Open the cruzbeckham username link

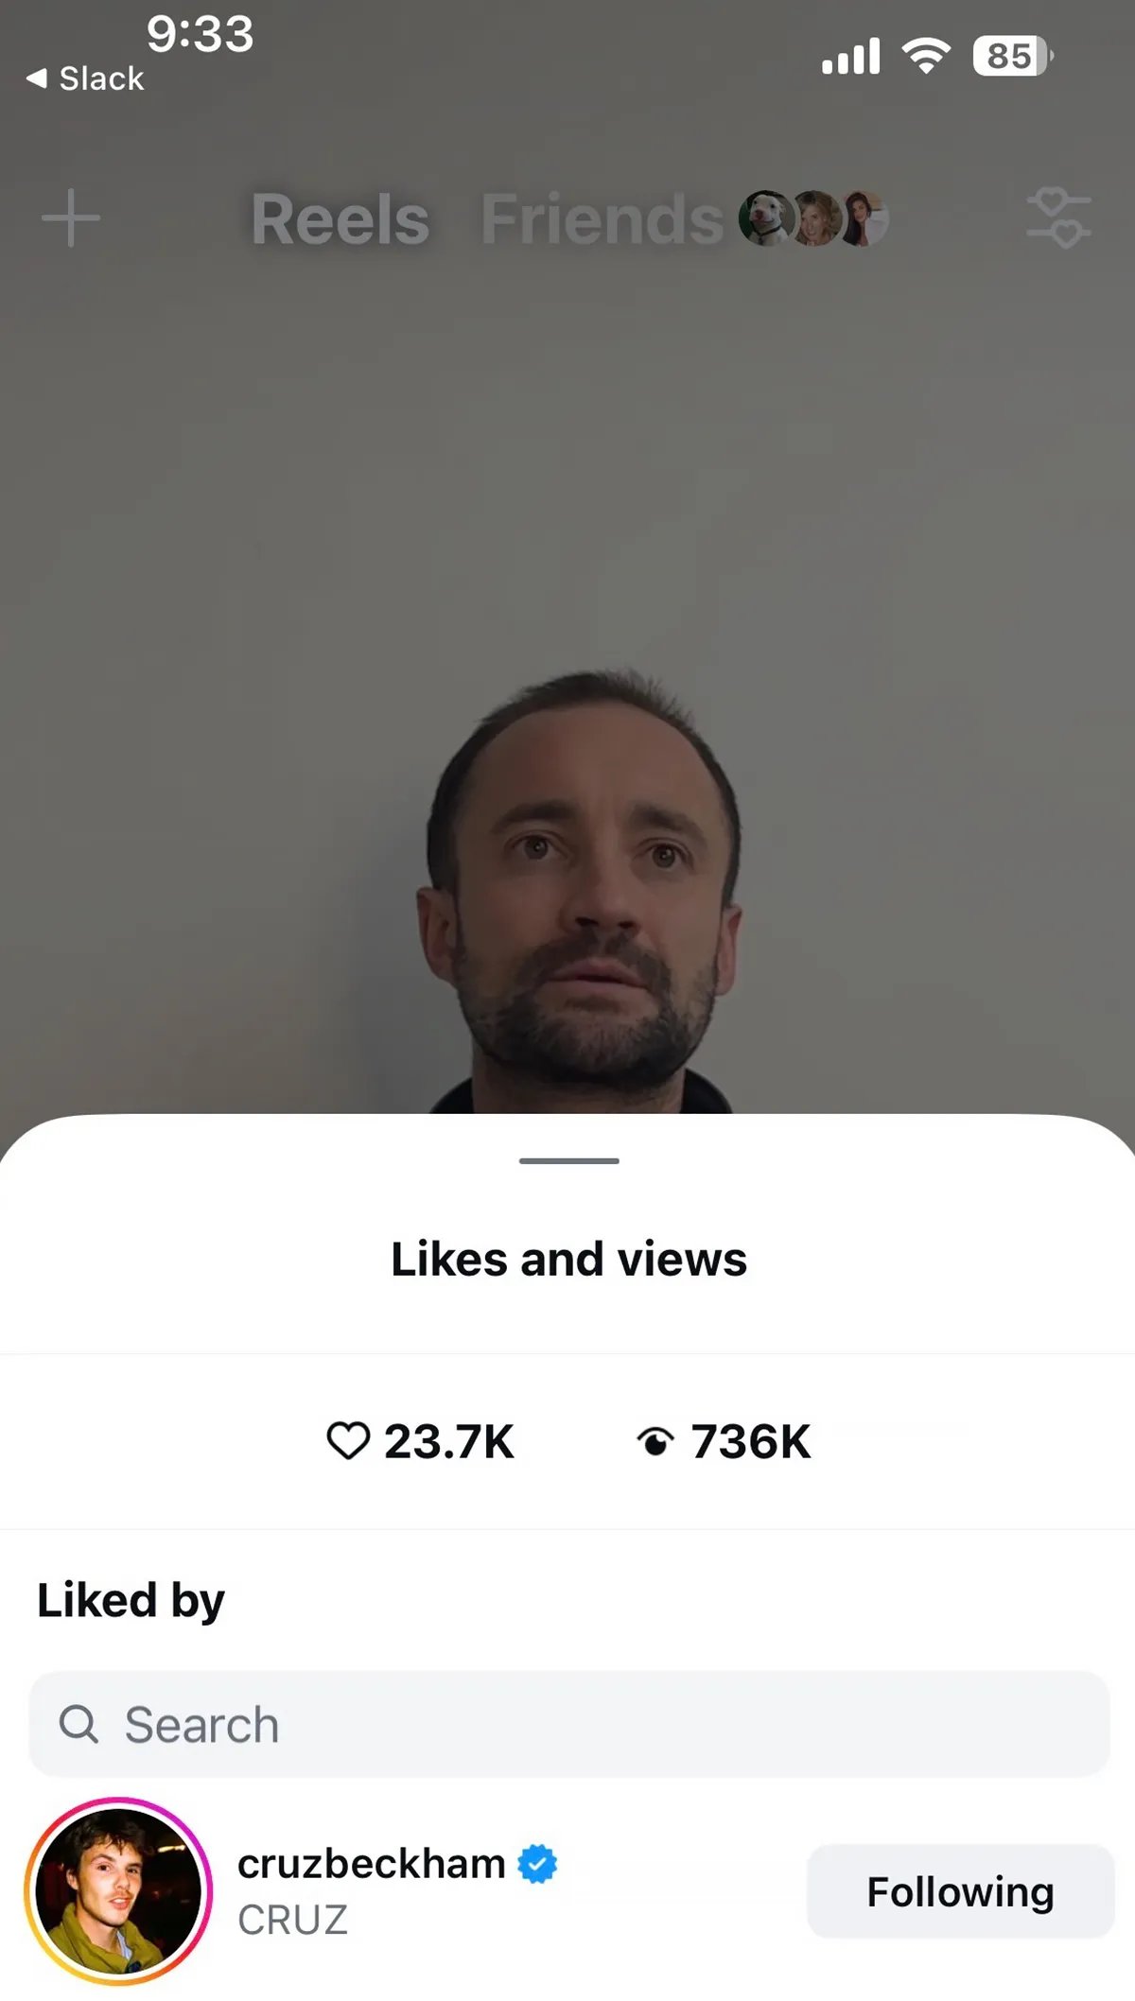(372, 1863)
